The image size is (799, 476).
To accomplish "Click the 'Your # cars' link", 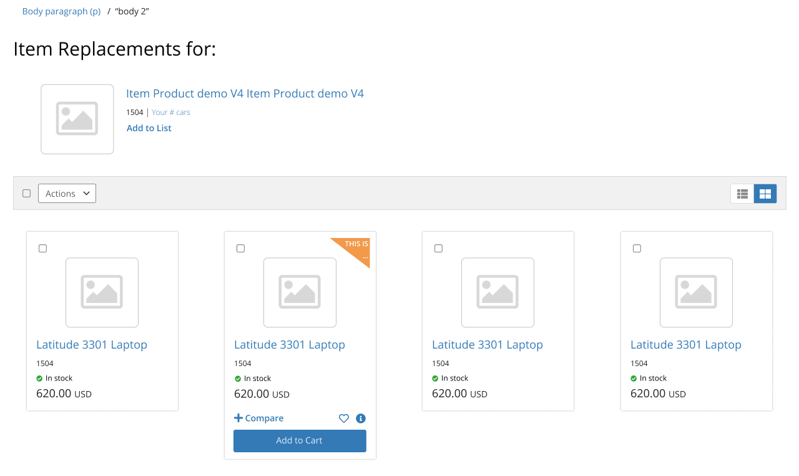I will click(x=171, y=112).
